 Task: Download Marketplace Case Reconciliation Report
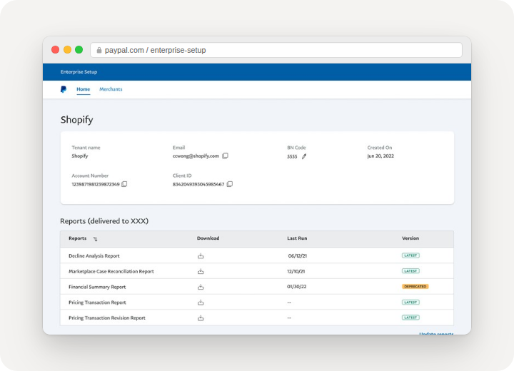[201, 271]
